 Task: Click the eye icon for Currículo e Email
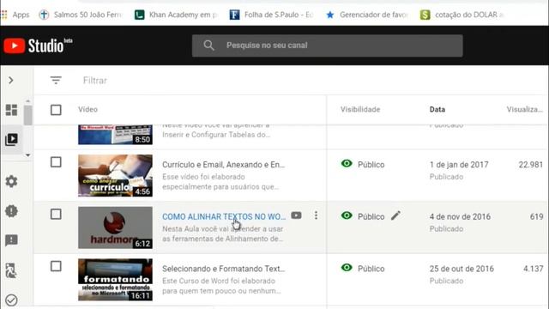347,164
